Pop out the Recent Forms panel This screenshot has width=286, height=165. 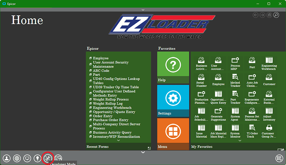tap(149, 148)
